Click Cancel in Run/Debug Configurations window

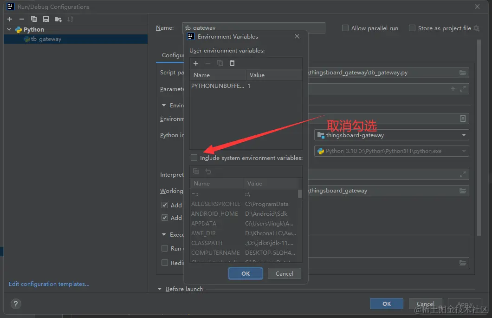426,304
